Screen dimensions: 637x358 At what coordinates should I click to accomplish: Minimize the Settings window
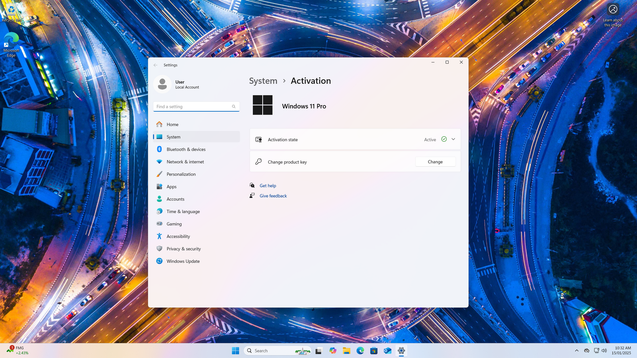click(x=433, y=62)
